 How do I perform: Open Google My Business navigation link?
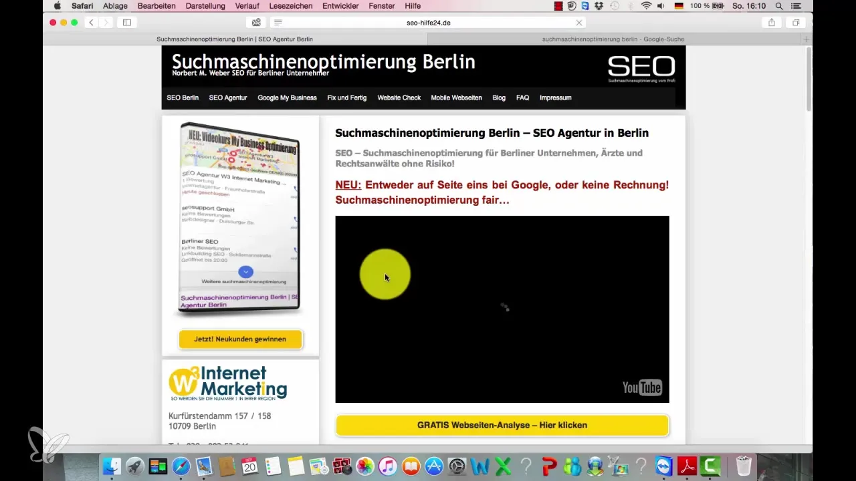[x=287, y=98]
